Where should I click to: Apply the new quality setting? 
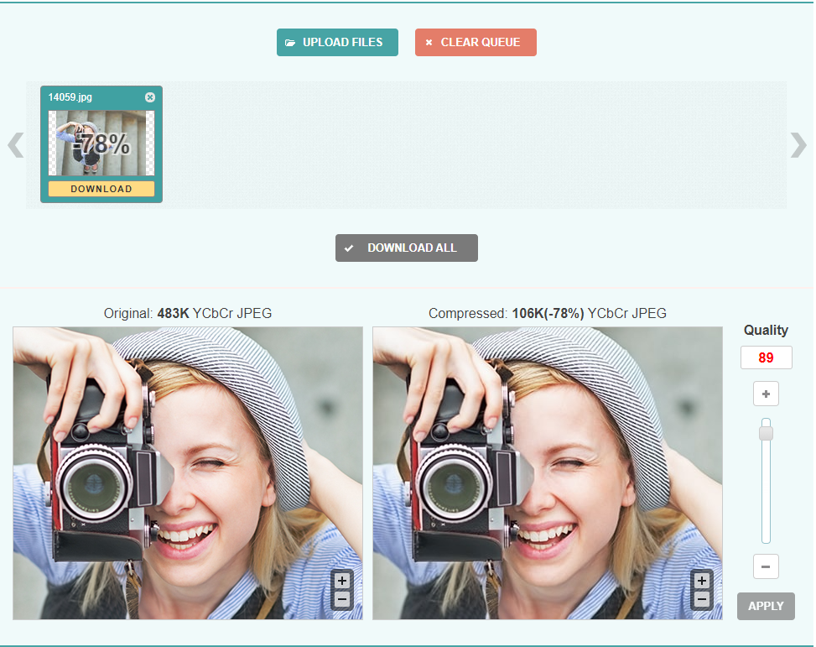click(x=765, y=606)
